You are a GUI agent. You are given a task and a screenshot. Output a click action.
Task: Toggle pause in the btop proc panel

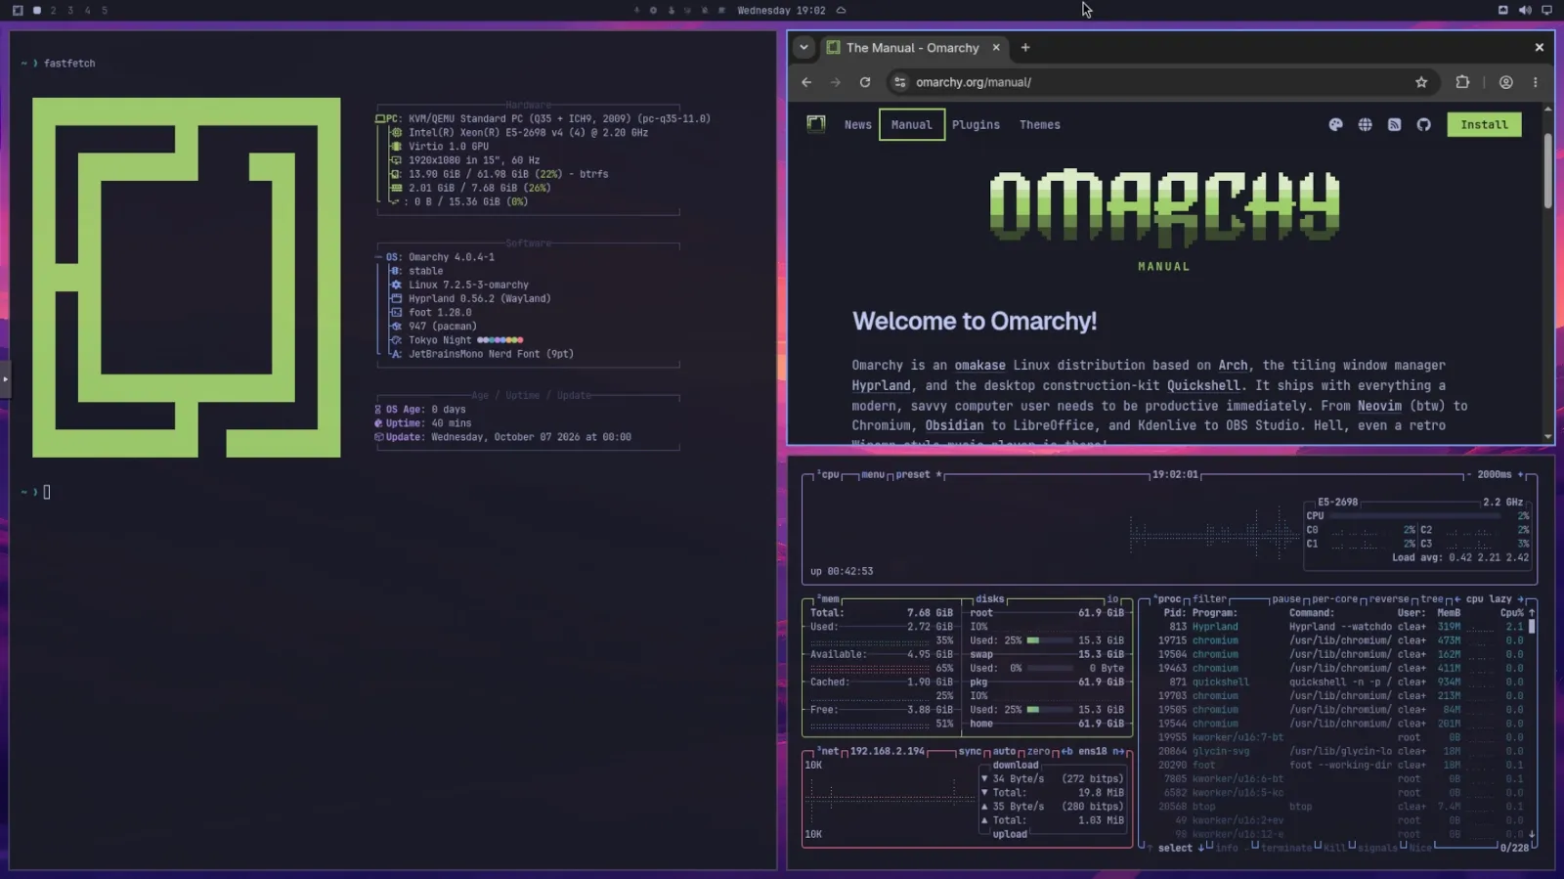[1286, 599]
